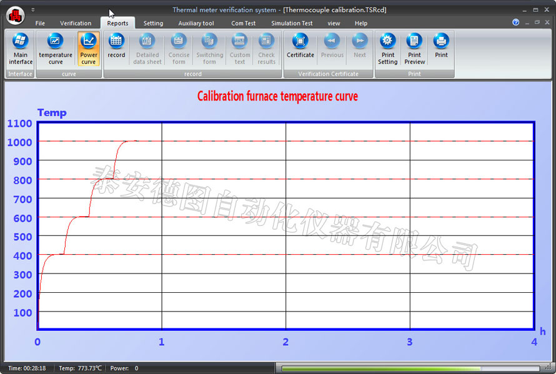Open the view menu tab

click(x=334, y=23)
